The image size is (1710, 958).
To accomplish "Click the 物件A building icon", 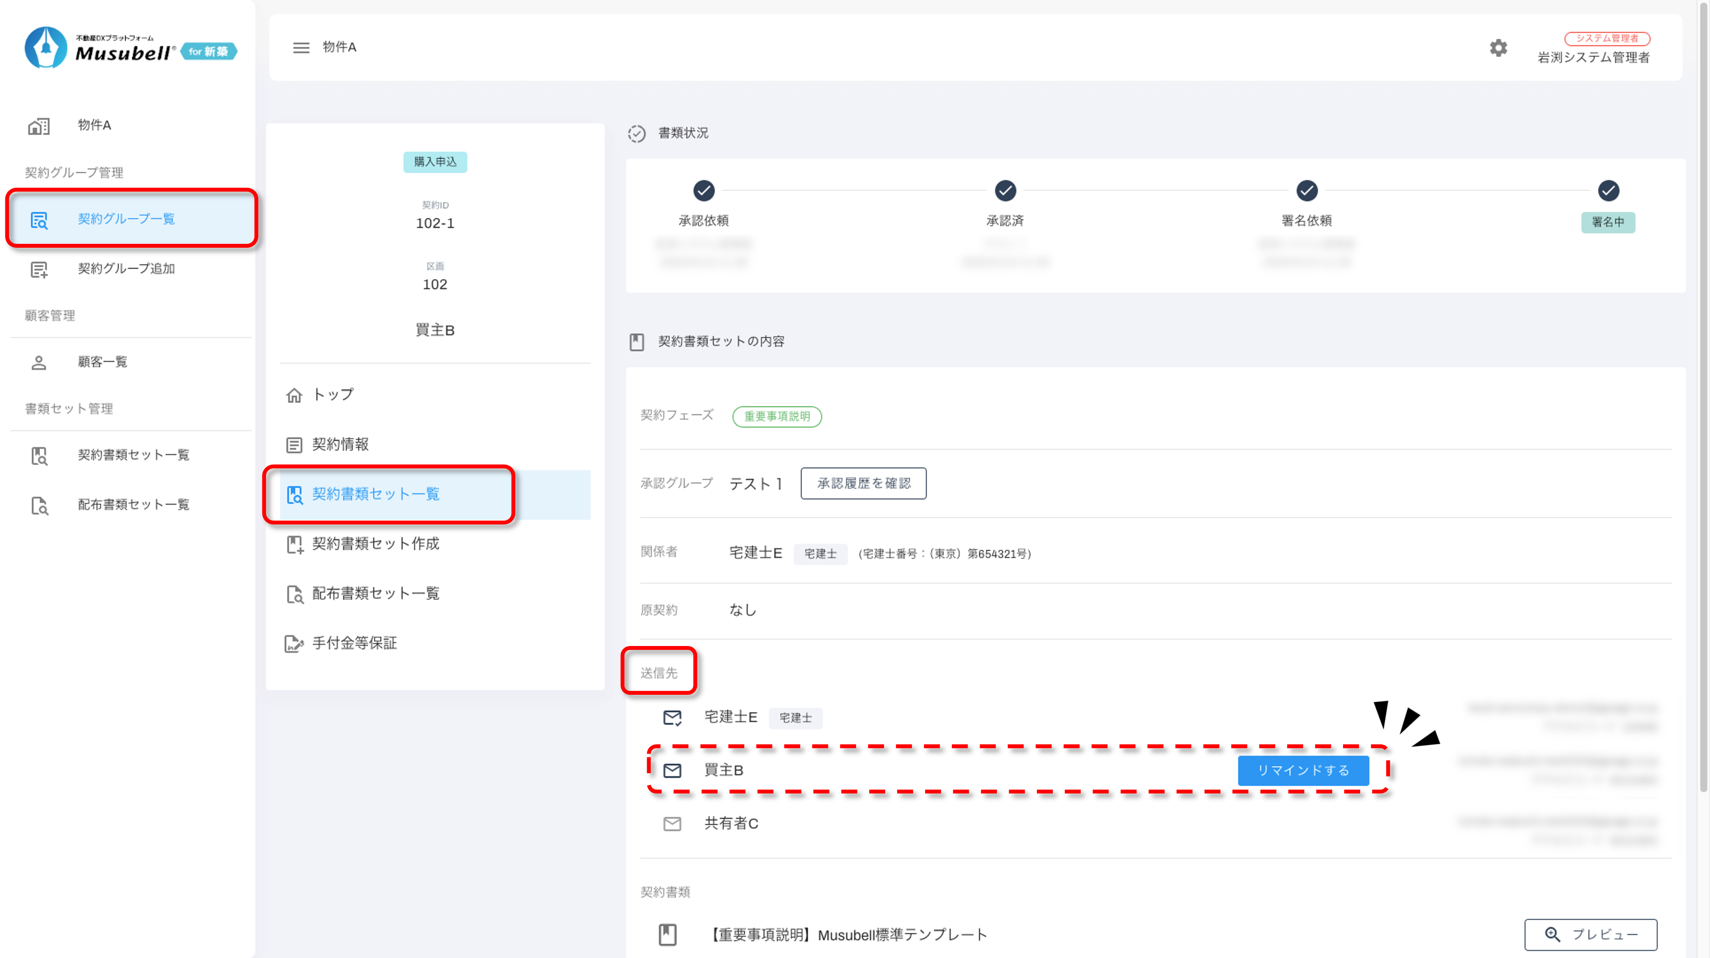I will [x=38, y=125].
